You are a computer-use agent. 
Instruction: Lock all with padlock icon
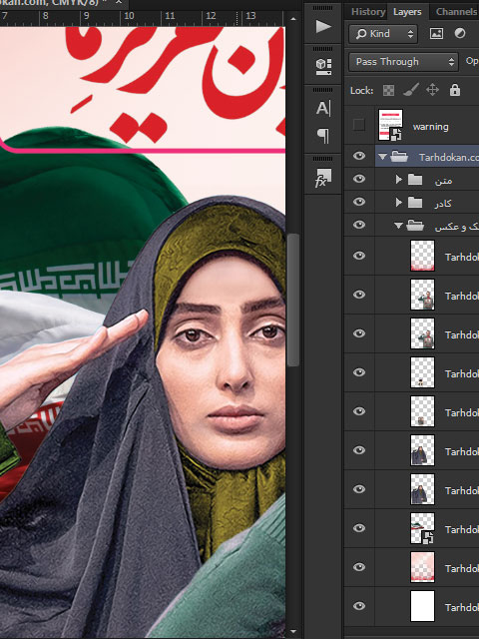(x=455, y=90)
